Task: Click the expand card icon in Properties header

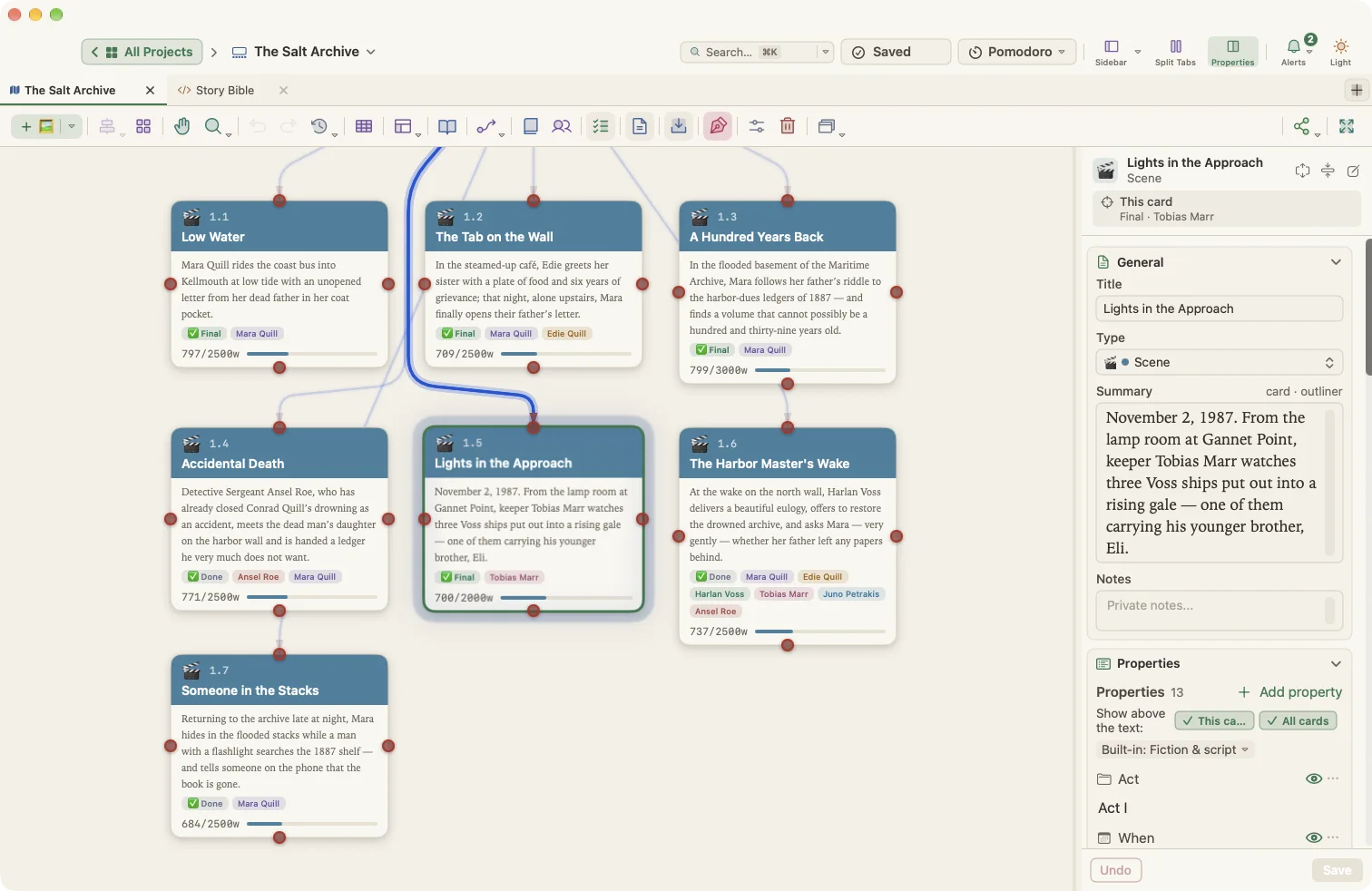Action: click(1302, 171)
